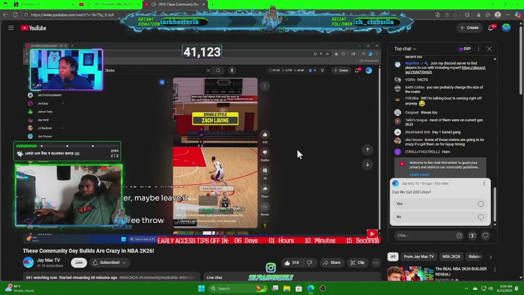Open YouTube notifications bell
Viewport: 524px width, 295px height.
pyautogui.click(x=490, y=28)
